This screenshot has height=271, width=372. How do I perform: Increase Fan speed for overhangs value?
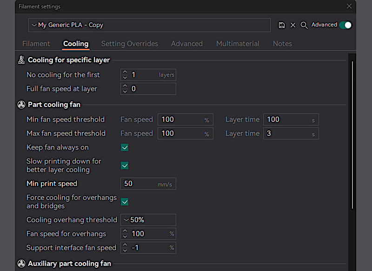click(x=125, y=231)
